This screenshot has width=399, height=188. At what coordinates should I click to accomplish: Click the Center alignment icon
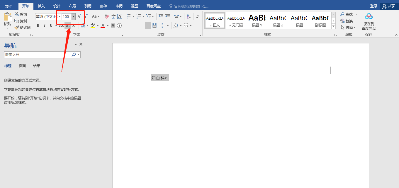[135, 26]
